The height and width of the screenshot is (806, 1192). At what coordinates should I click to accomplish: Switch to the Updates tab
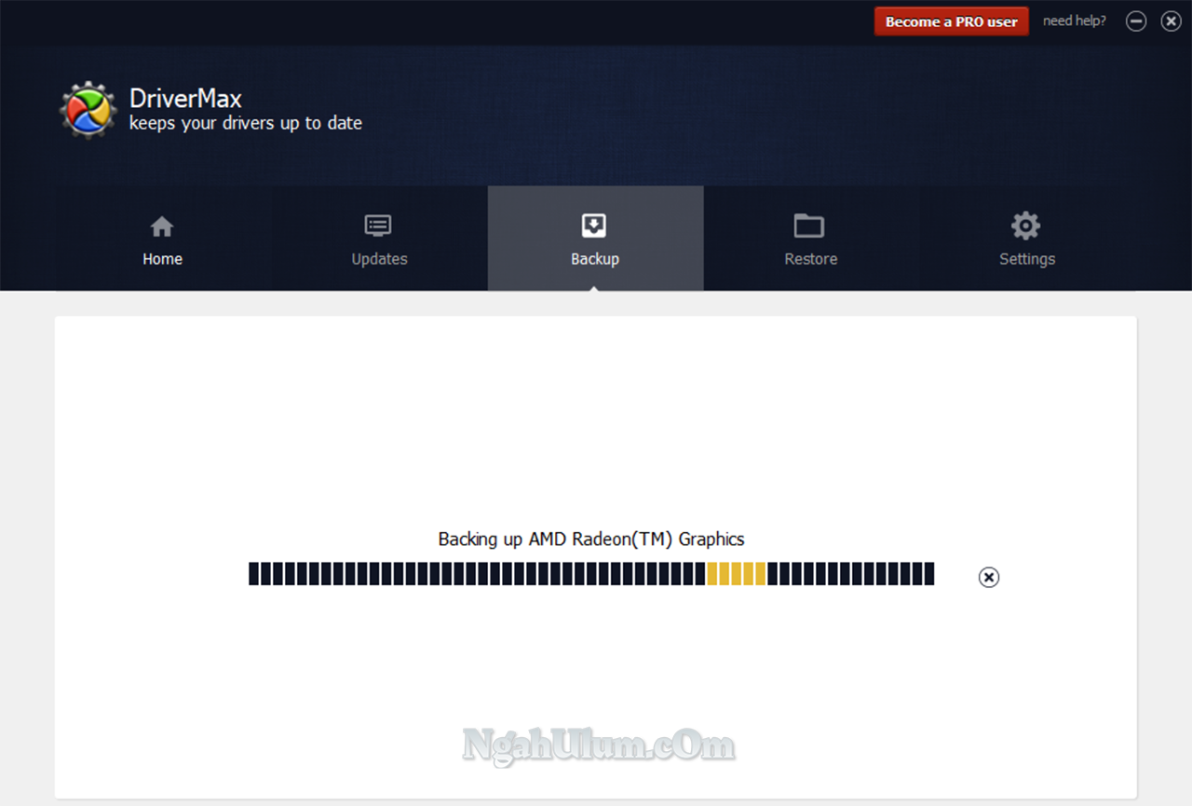(379, 239)
